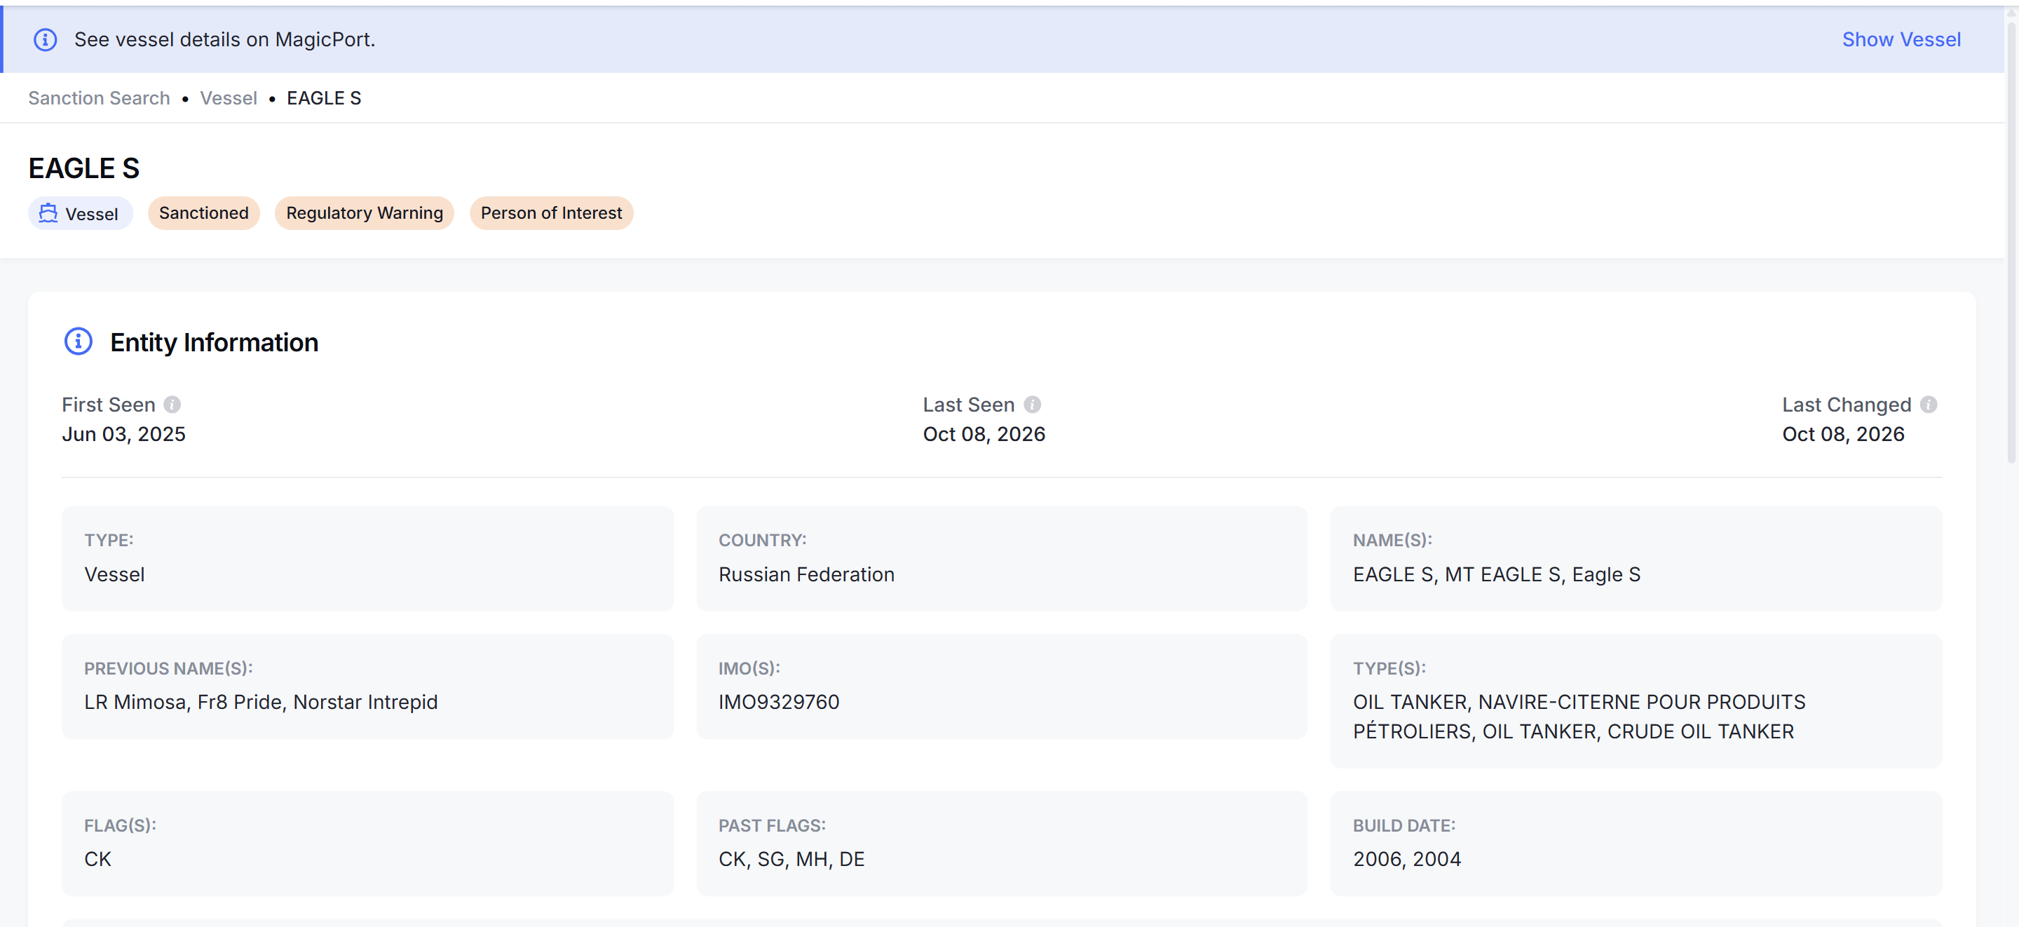2019x927 pixels.
Task: Click the Person of Interest tag
Action: 551,213
